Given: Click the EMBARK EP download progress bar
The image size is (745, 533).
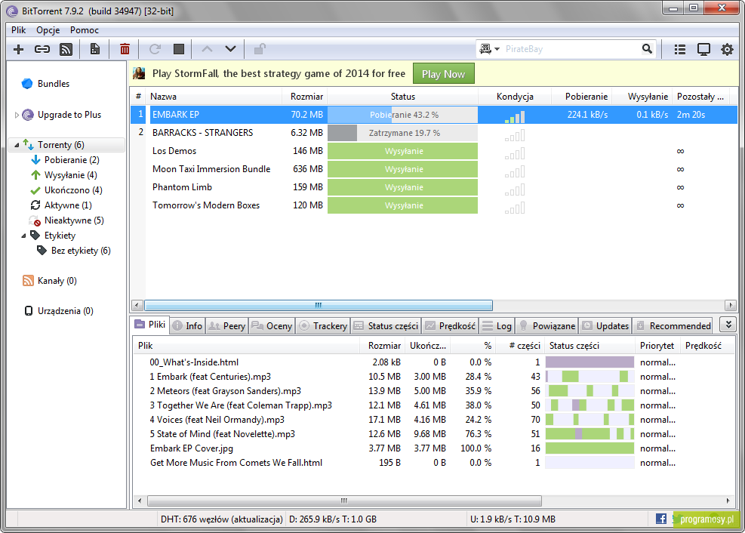Looking at the screenshot, I should coord(403,115).
